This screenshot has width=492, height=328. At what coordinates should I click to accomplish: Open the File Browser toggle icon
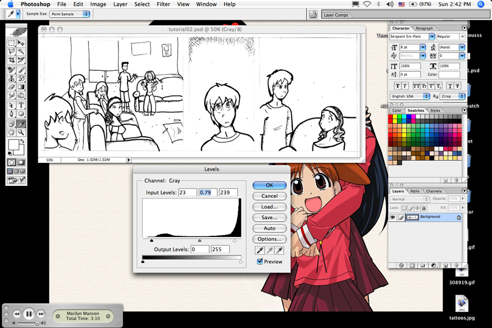(313, 14)
